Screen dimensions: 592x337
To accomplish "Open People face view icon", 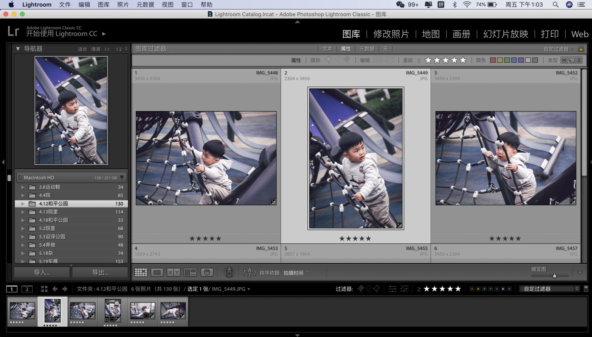I will [x=207, y=273].
